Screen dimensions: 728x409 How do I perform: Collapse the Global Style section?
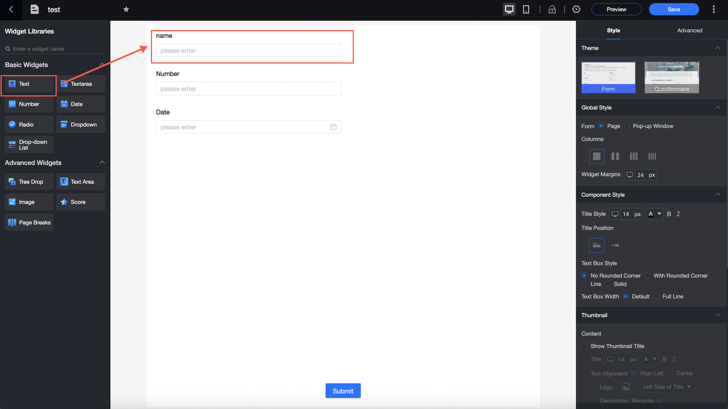717,107
